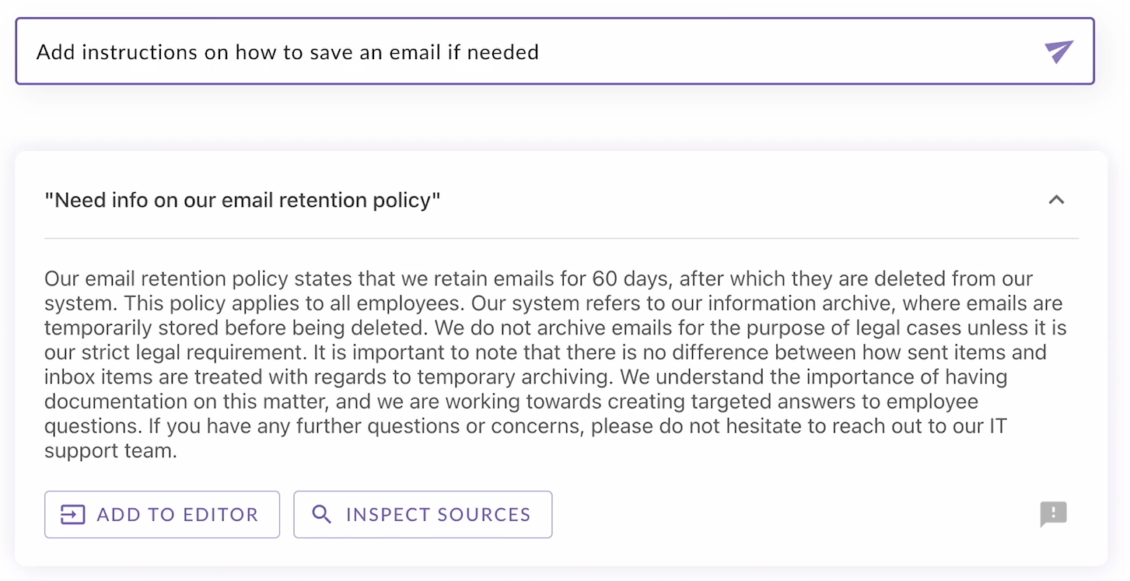Image resolution: width=1130 pixels, height=581 pixels.
Task: Click the report feedback exclamation icon
Action: click(1054, 514)
